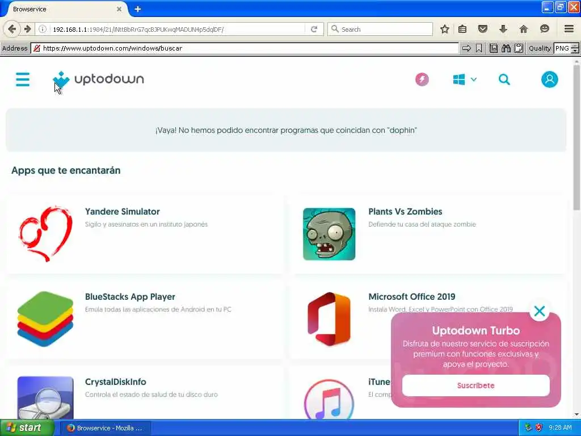Screen dimensions: 581x436
Task: Decrease Quality with the down stepper arrow
Action: tap(575, 51)
